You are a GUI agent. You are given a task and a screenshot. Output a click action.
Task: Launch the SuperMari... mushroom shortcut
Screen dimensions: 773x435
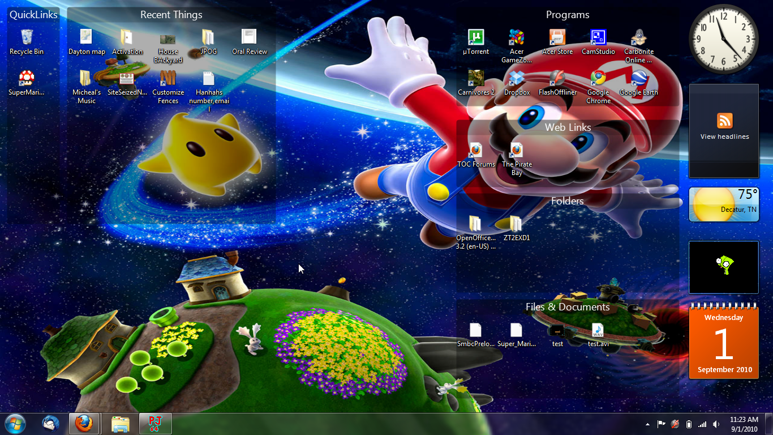click(x=27, y=79)
